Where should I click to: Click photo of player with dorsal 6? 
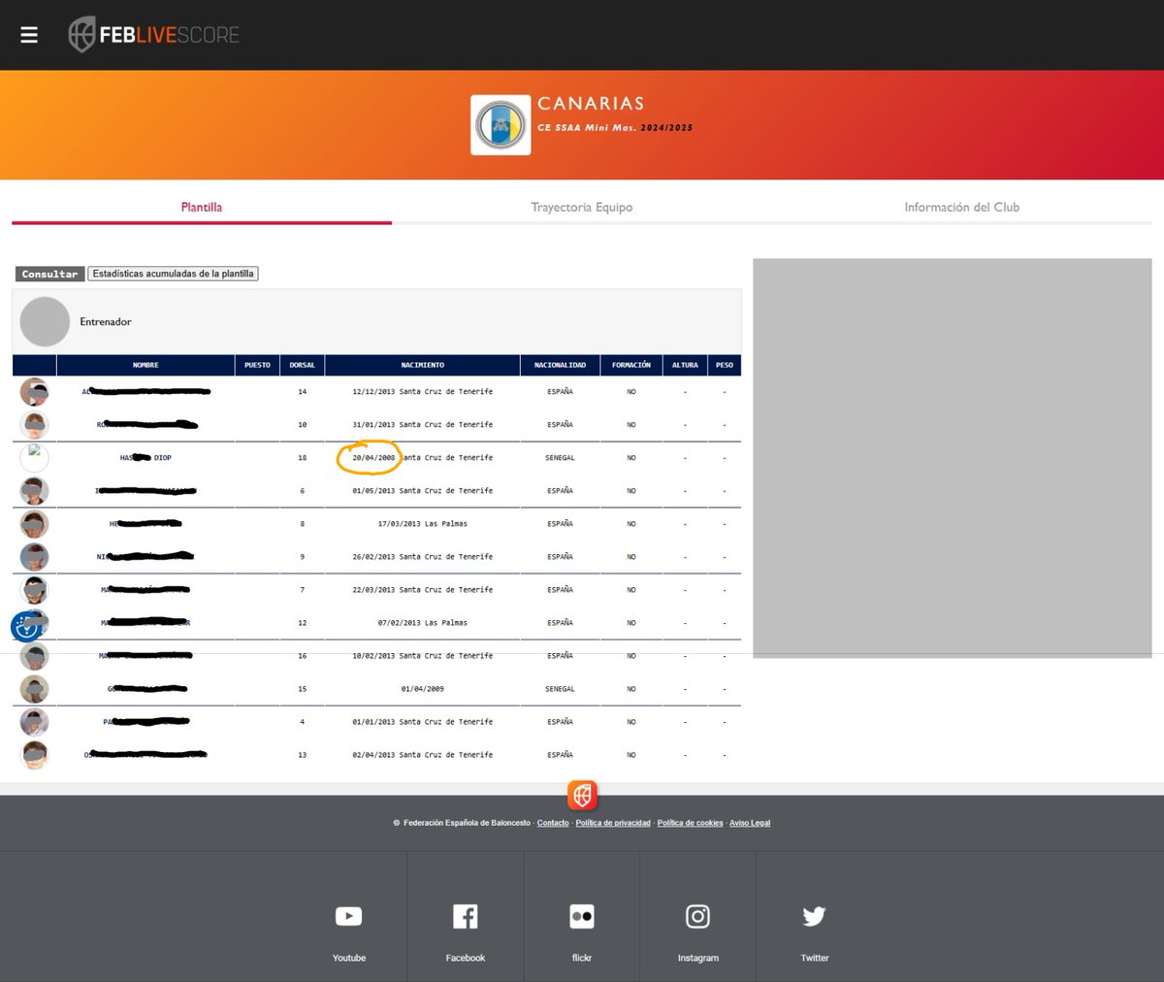(x=35, y=491)
